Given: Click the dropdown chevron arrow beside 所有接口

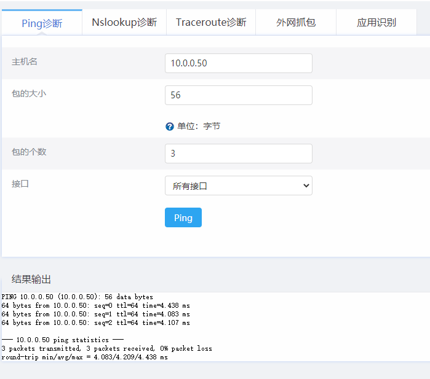Looking at the screenshot, I should tap(306, 186).
